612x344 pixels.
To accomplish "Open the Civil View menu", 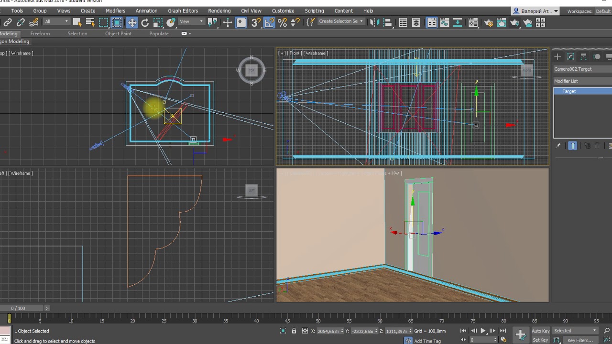I will pyautogui.click(x=251, y=11).
